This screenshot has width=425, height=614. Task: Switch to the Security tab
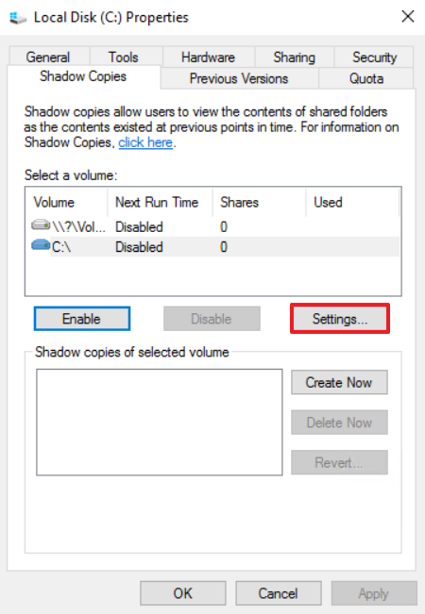(x=374, y=58)
